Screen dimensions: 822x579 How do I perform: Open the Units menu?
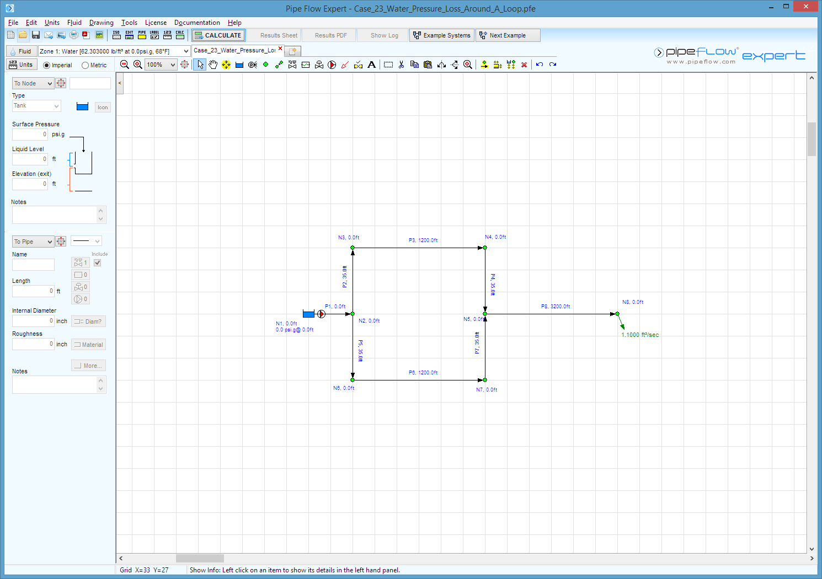click(52, 23)
